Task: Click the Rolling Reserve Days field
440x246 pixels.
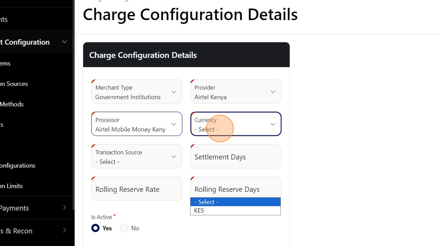Action: [236, 188]
